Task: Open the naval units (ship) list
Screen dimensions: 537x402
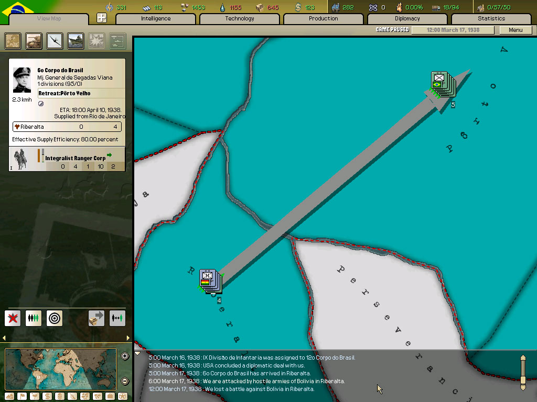Action: (x=76, y=41)
